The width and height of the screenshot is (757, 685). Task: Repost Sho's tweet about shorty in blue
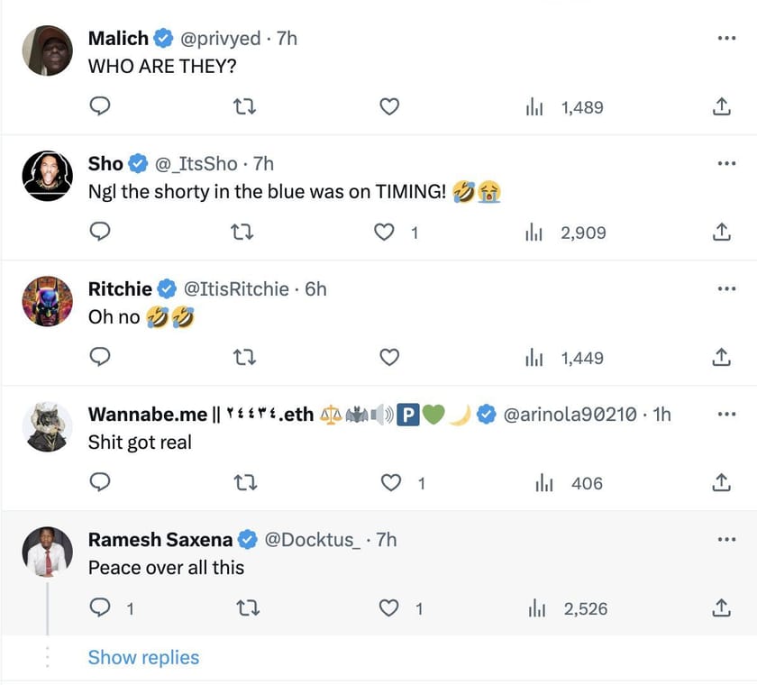244,233
